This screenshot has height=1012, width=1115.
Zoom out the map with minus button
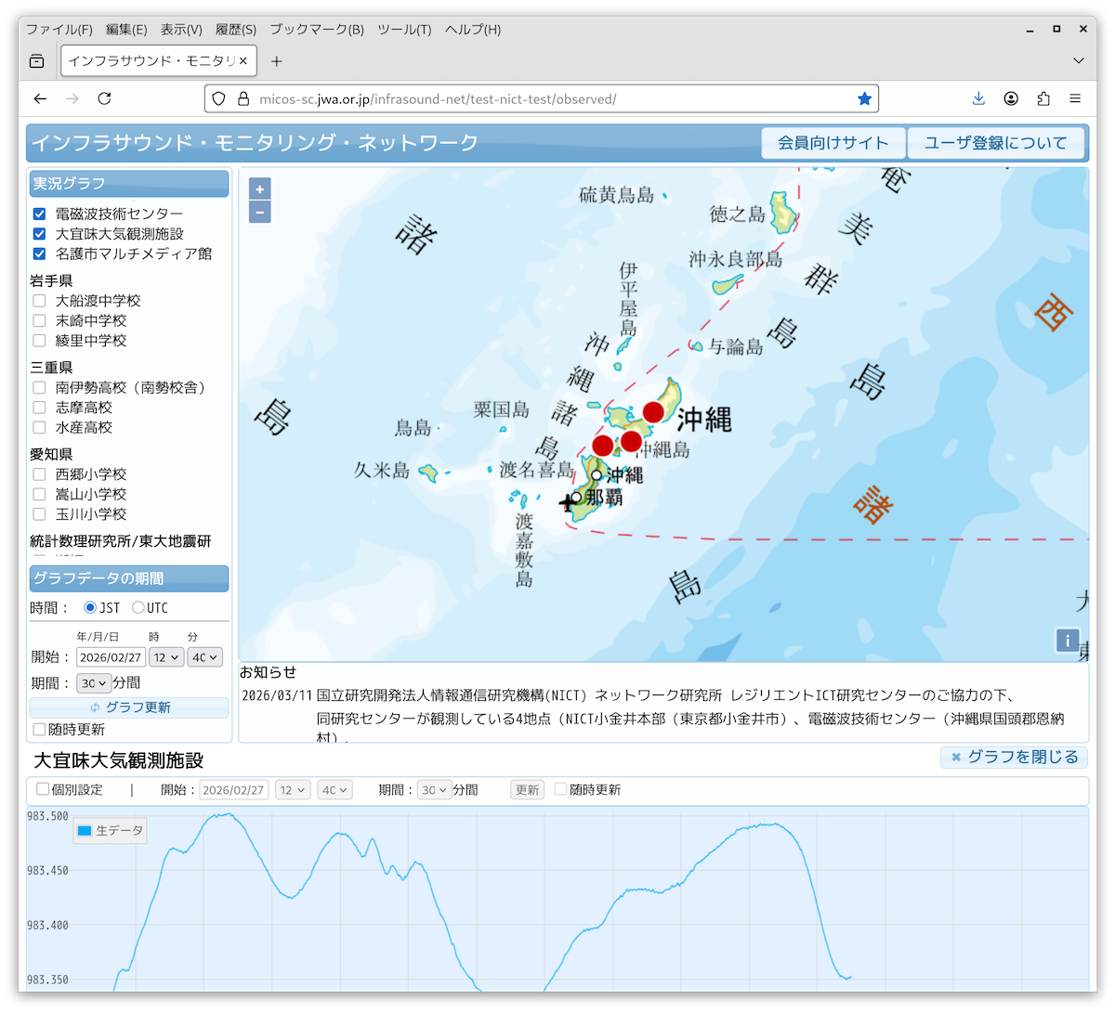click(x=260, y=213)
